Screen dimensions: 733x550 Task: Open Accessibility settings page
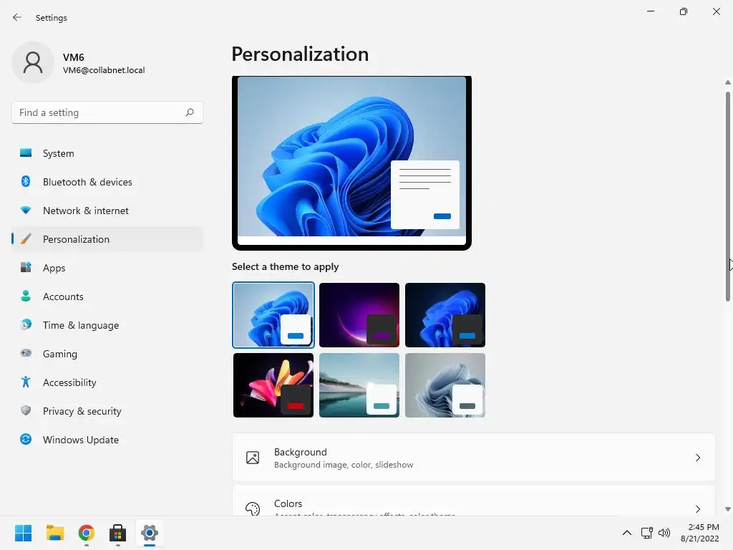pyautogui.click(x=107, y=382)
